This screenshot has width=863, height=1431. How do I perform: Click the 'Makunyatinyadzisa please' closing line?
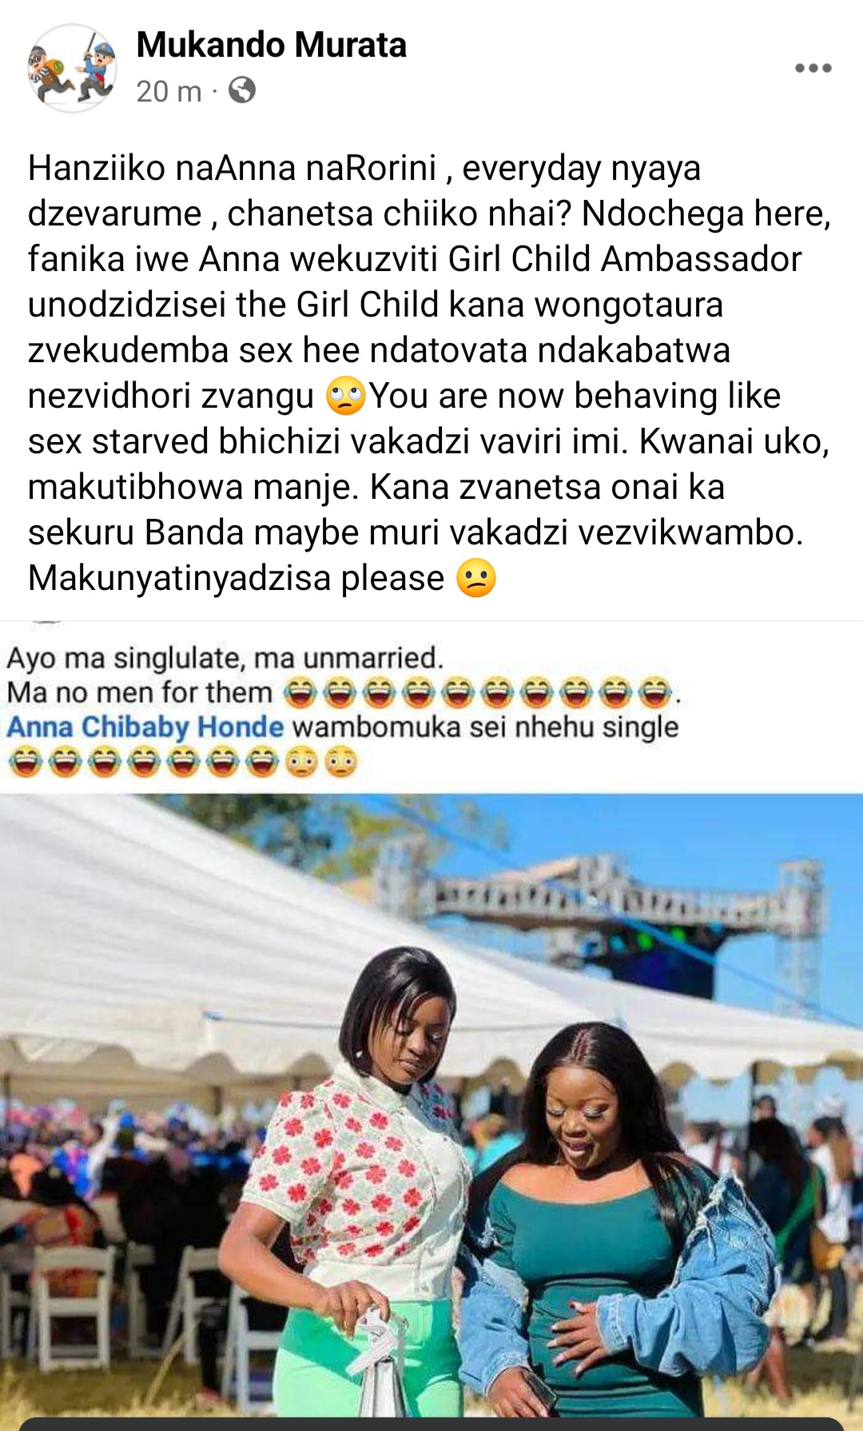(x=237, y=578)
